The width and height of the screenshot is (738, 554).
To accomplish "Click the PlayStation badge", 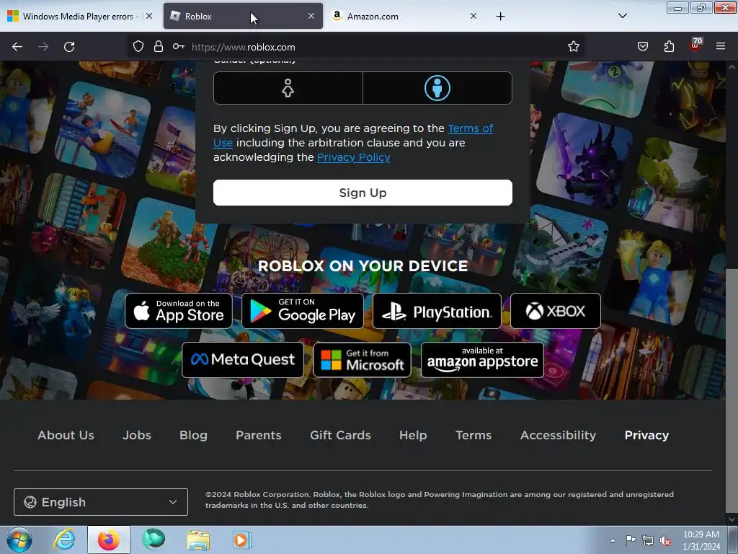I will coord(437,311).
